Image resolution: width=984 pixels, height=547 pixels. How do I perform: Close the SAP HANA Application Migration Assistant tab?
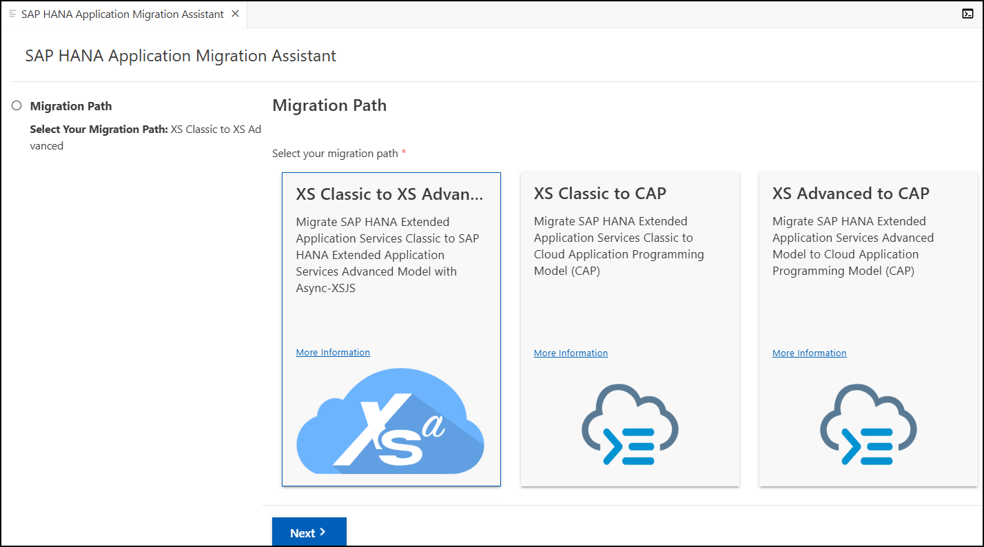(236, 14)
